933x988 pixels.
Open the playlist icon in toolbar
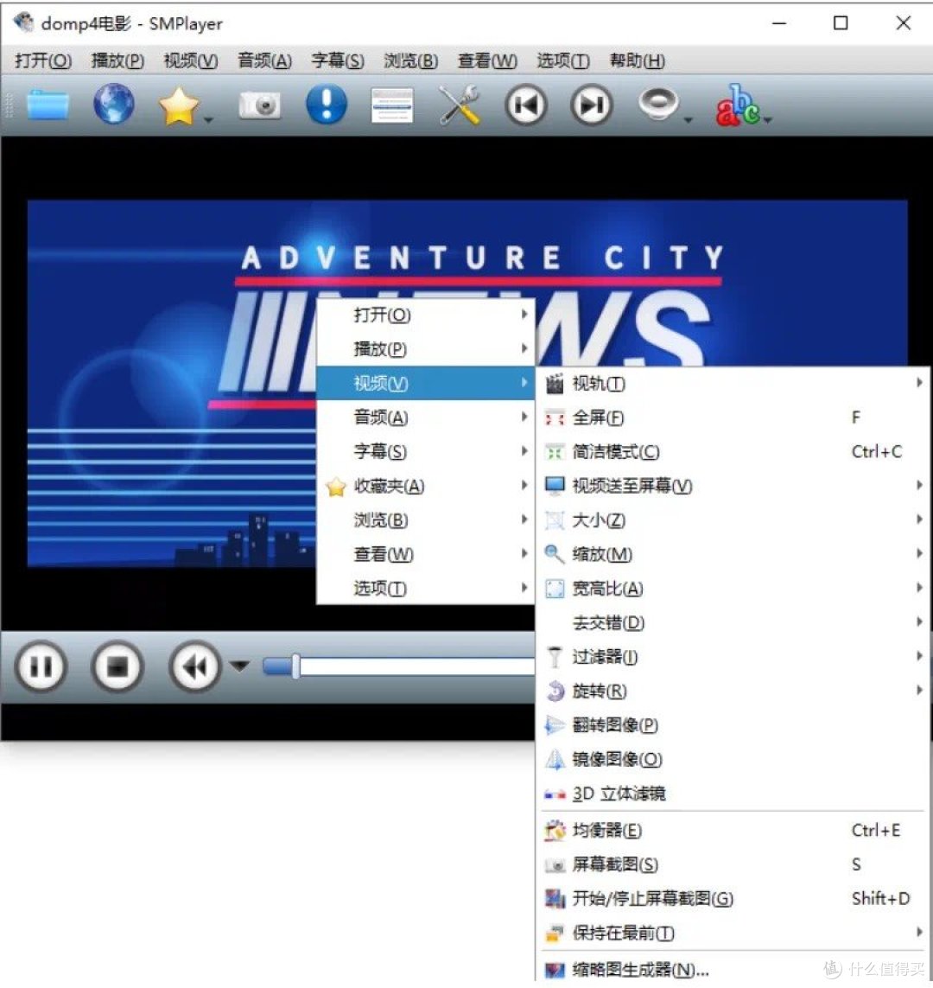(x=391, y=106)
